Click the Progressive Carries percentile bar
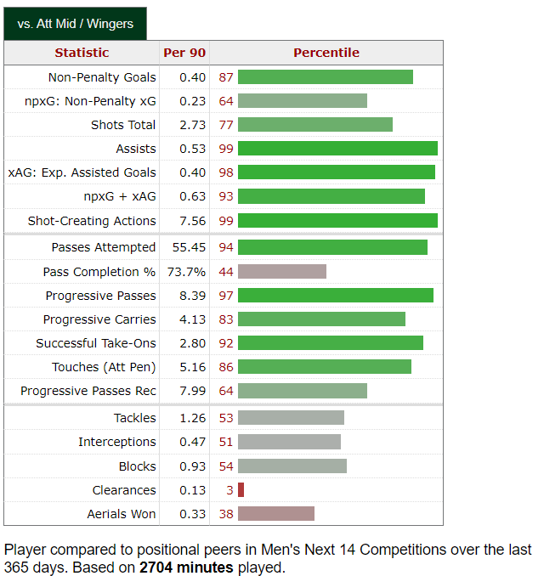 coord(321,319)
